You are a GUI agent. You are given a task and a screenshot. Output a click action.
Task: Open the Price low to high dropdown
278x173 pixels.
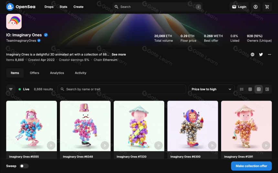(211, 89)
